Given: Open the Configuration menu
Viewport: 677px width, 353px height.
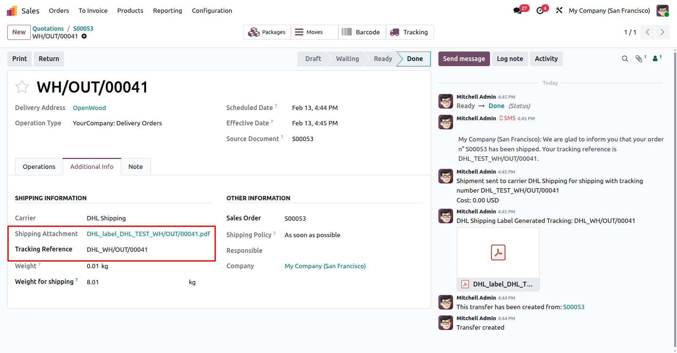Looking at the screenshot, I should tap(212, 11).
